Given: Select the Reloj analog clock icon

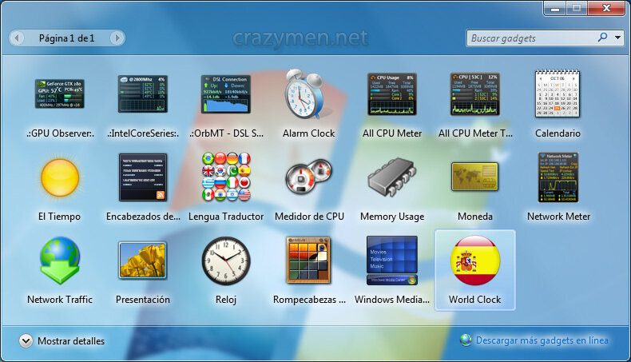Looking at the screenshot, I should (226, 261).
